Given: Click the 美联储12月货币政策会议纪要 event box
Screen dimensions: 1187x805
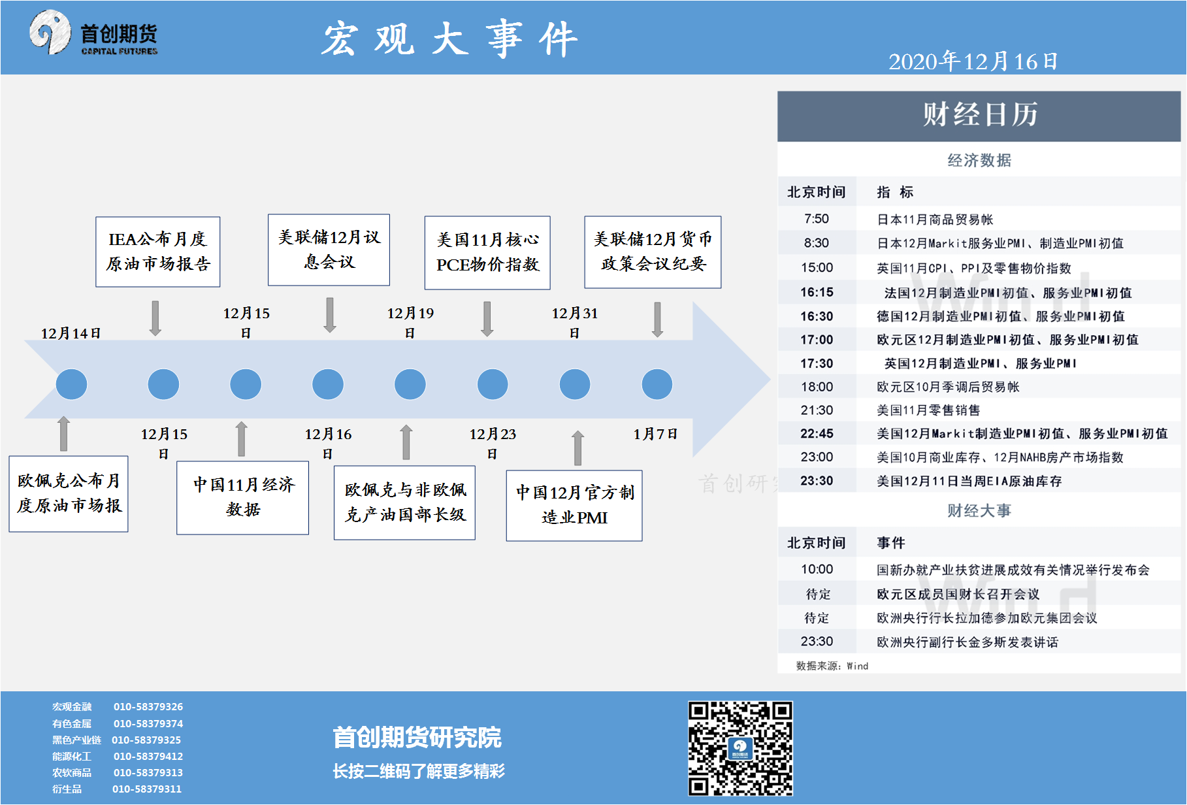Looking at the screenshot, I should 653,252.
